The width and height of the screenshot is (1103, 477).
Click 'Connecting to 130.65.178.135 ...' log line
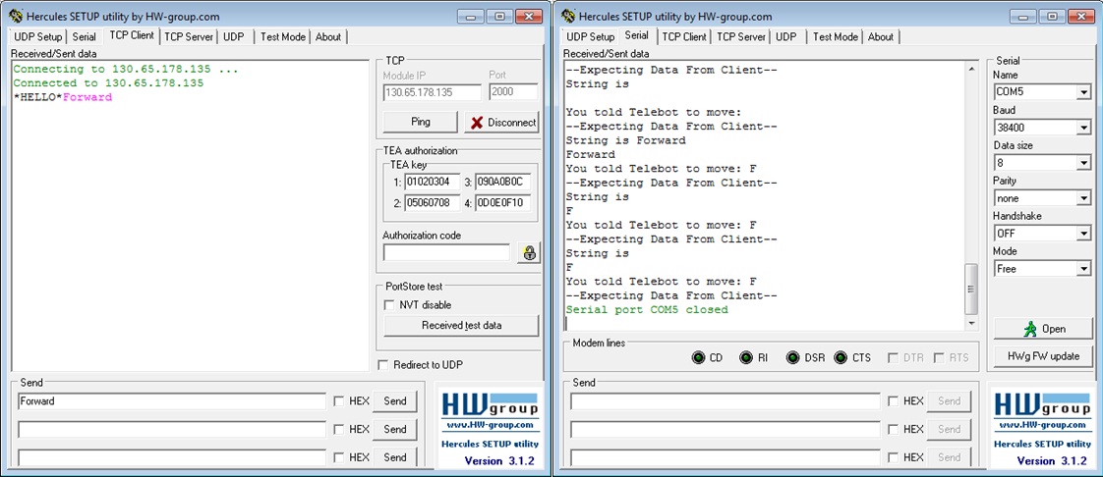click(126, 69)
